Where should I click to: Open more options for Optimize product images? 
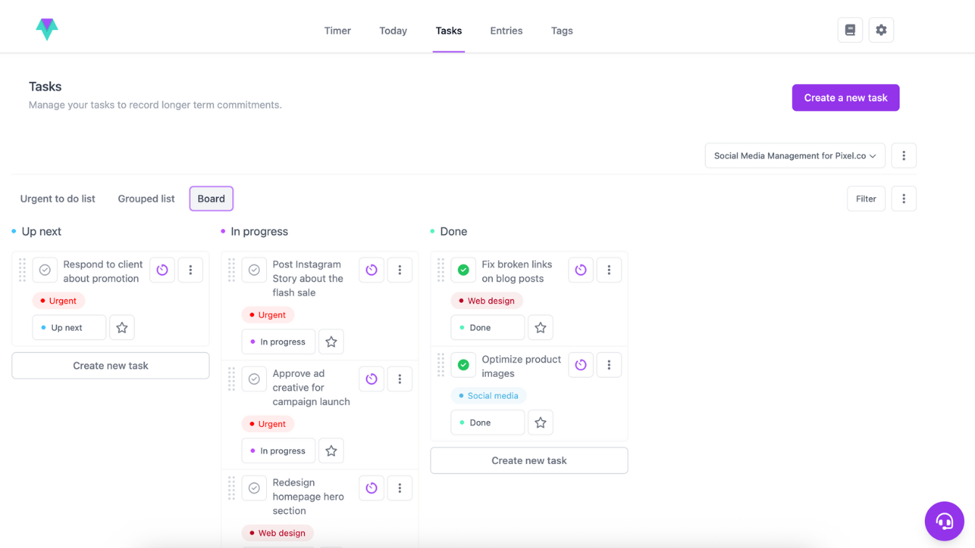tap(609, 365)
